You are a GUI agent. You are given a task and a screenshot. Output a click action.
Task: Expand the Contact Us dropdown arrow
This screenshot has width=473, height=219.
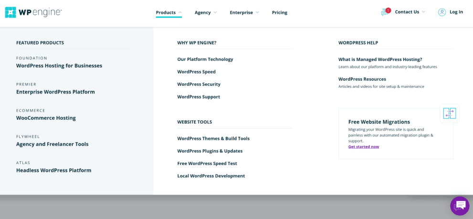423,12
